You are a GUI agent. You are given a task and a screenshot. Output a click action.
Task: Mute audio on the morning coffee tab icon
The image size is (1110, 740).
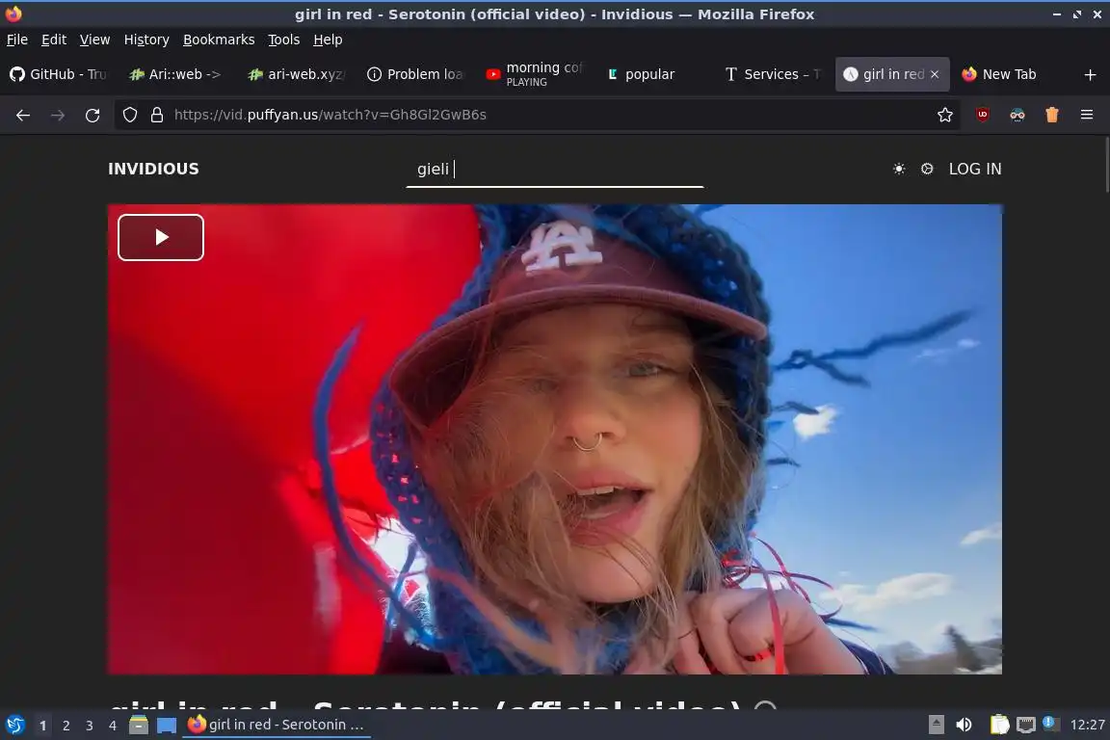(x=493, y=74)
